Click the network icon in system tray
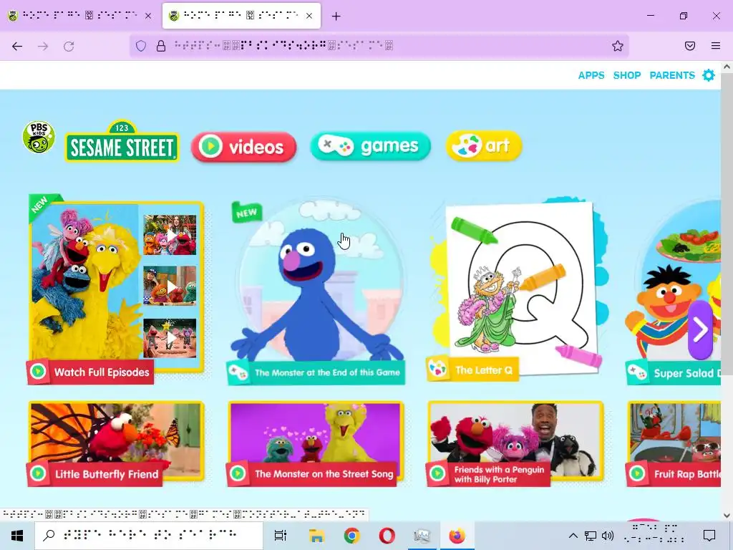Viewport: 733px width, 550px height. 591,536
